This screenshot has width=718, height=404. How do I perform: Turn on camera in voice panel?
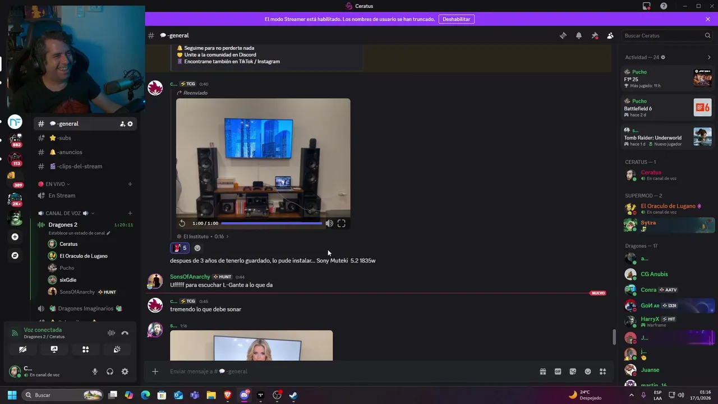(22, 349)
